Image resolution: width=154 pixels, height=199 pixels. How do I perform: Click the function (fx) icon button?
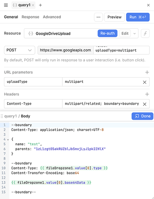tap(145, 33)
